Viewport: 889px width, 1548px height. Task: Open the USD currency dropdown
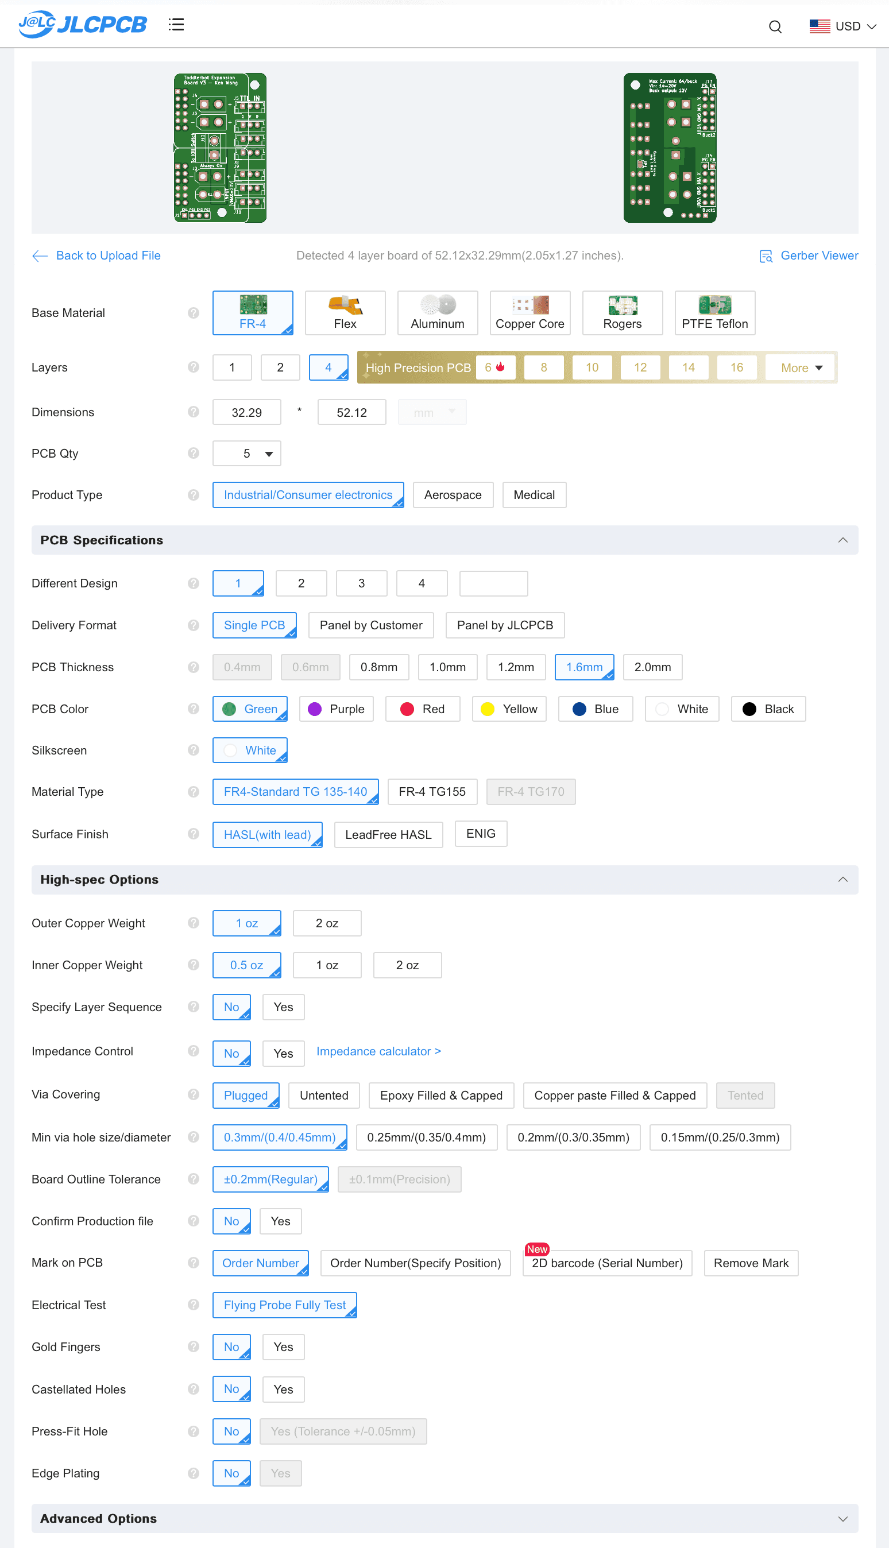pos(842,26)
